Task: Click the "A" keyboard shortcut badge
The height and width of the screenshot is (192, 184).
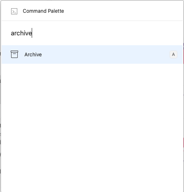Action: pos(173,54)
